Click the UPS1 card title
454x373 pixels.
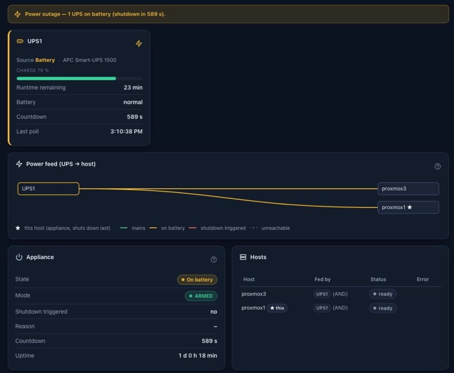coord(35,41)
